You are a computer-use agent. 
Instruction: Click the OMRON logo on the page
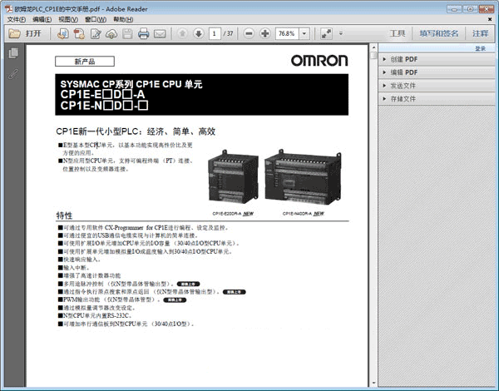point(319,61)
